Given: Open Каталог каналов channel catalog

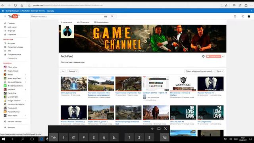Looking at the screenshot, I should pyautogui.click(x=14, y=122).
